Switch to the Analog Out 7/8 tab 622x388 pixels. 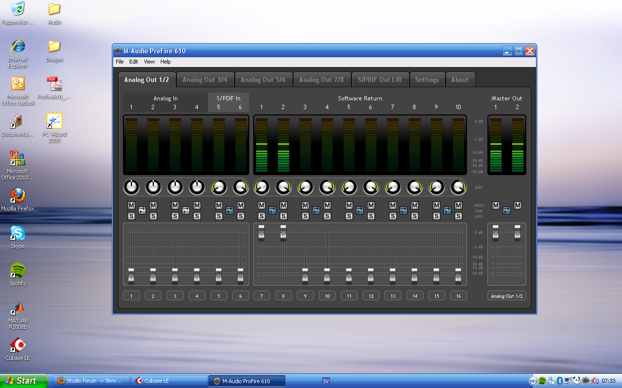pos(322,80)
